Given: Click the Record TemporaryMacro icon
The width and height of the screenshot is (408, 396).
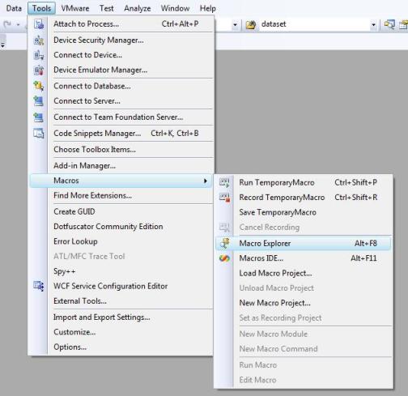Looking at the screenshot, I should click(224, 198).
